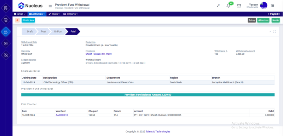Open voucher link AAB000018

(x=62, y=115)
